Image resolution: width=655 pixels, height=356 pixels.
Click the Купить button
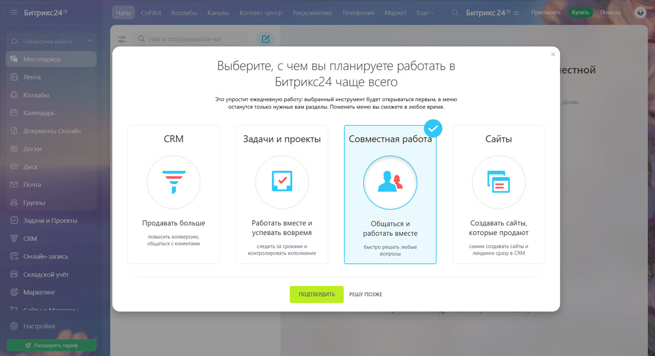tap(581, 13)
